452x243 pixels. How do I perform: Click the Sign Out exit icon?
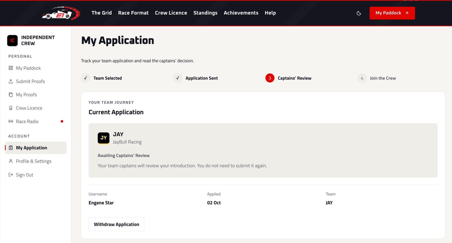pyautogui.click(x=11, y=175)
